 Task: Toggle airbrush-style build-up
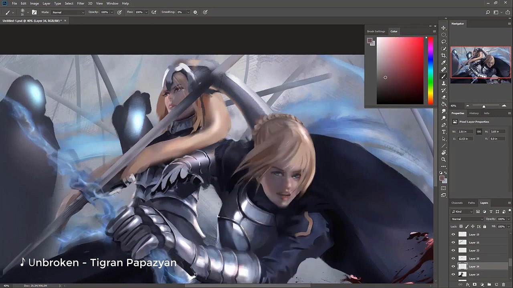point(154,12)
